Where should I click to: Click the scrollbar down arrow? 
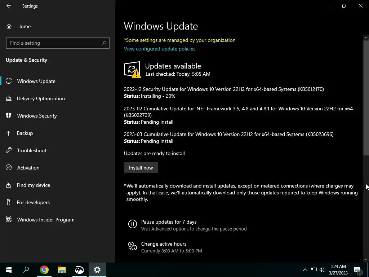366,260
